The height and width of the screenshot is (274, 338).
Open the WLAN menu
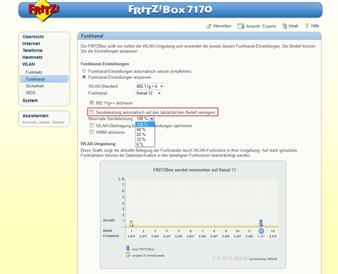[x=28, y=64]
